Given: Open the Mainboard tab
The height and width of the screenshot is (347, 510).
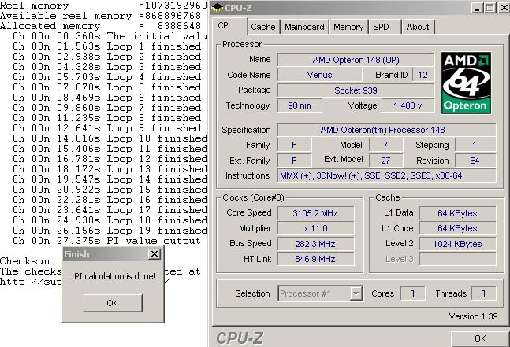Looking at the screenshot, I should coord(304,27).
